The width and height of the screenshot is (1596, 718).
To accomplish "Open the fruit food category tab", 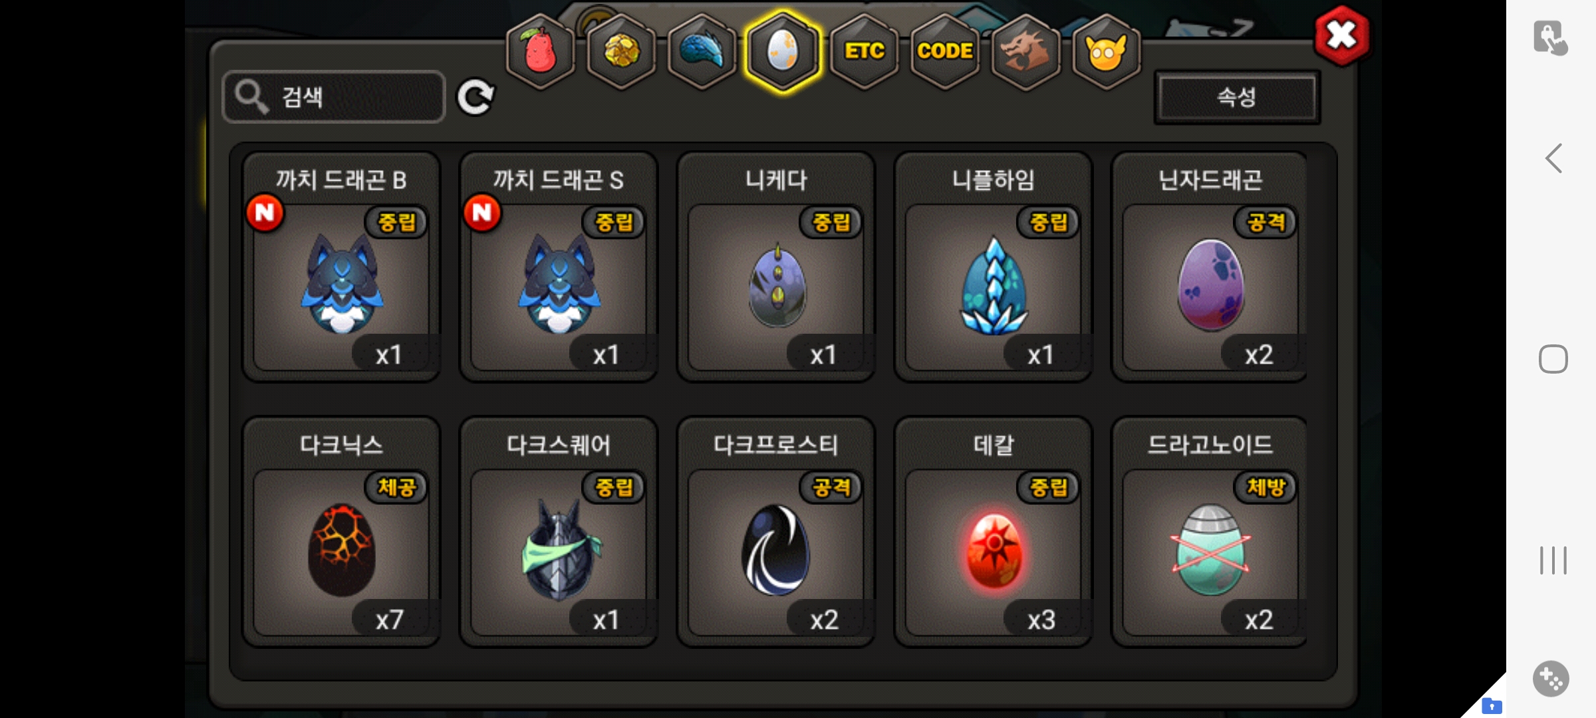I will [x=541, y=52].
